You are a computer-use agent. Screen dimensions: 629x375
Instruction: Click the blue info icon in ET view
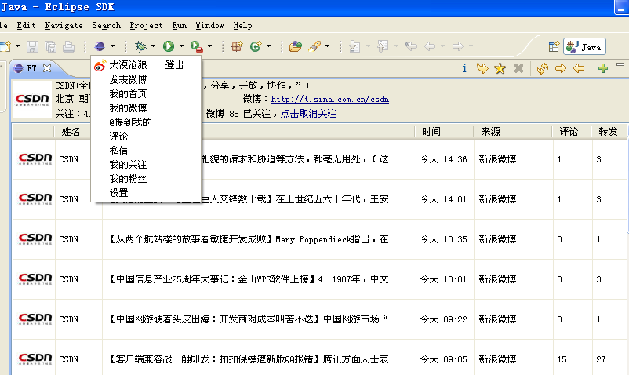pos(465,68)
